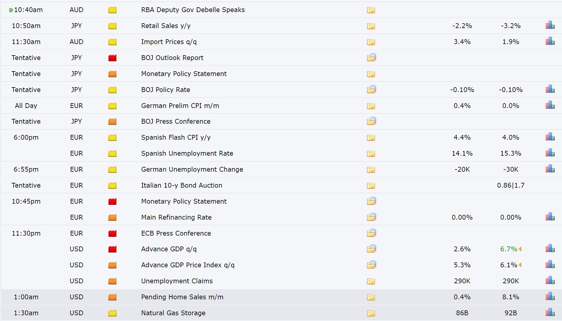The image size is (562, 321).
Task: Click the green arrow next to 10:40am
Action: [11, 10]
